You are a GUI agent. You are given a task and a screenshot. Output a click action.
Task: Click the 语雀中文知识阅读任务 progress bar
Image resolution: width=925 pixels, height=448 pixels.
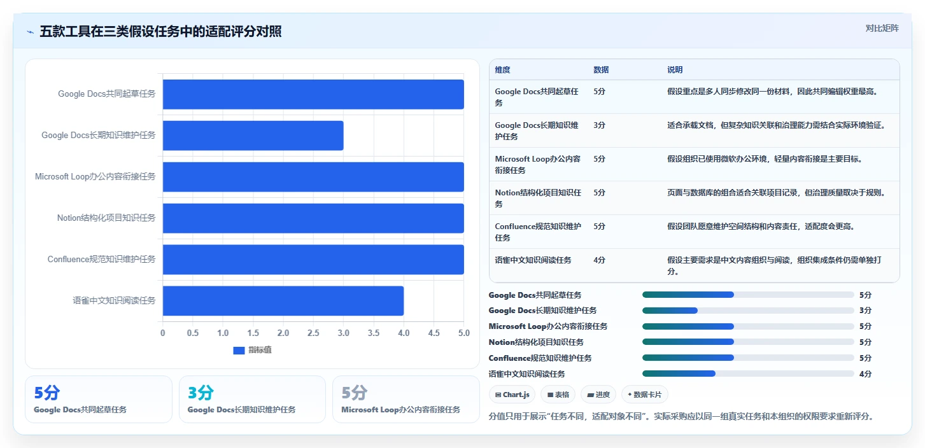[x=748, y=374]
